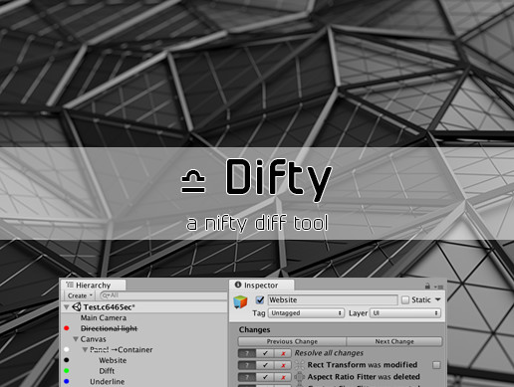This screenshot has width=514, height=387.
Task: Select the Difft hierarchy entry
Action: 107,371
